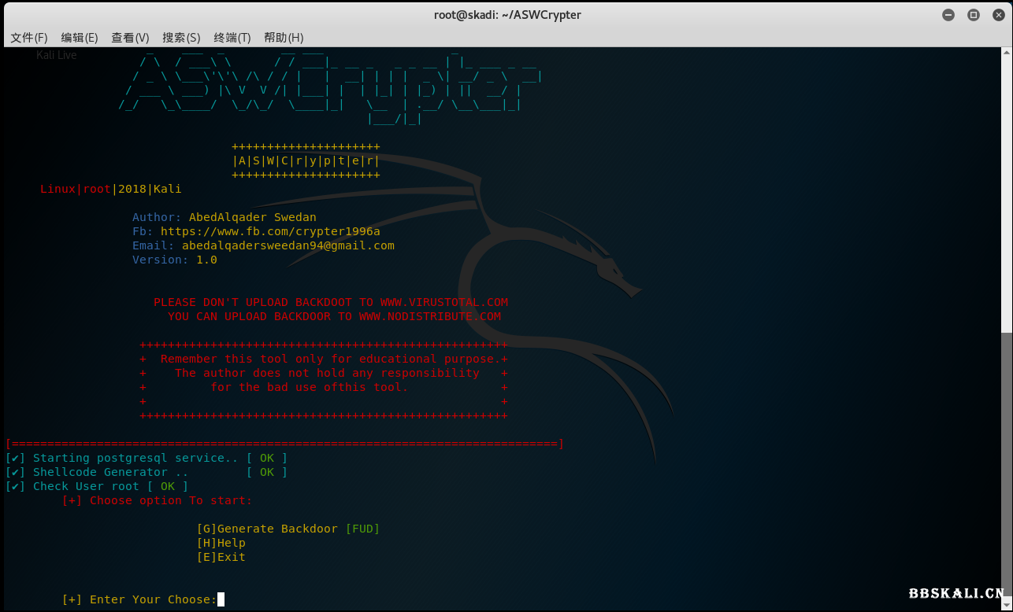The image size is (1013, 612).
Task: Click the Facebook URL fb.com/crypter1996a
Action: tap(270, 231)
